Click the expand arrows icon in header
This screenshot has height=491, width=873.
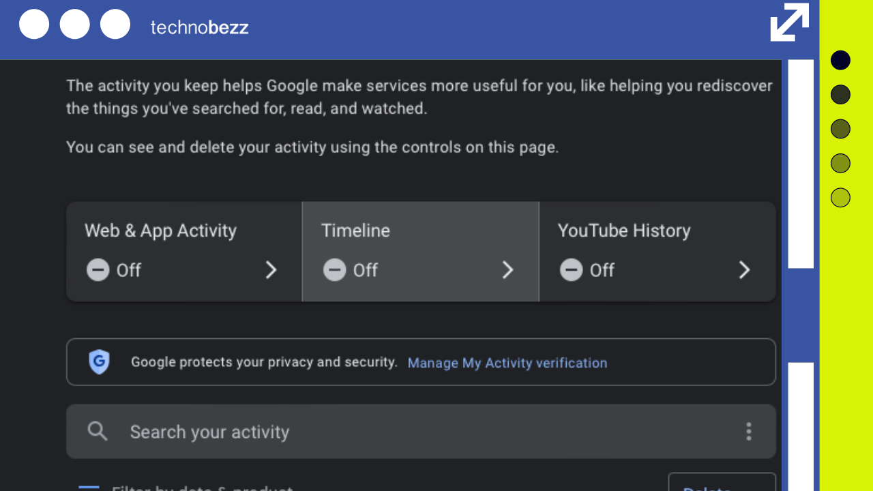click(x=790, y=23)
